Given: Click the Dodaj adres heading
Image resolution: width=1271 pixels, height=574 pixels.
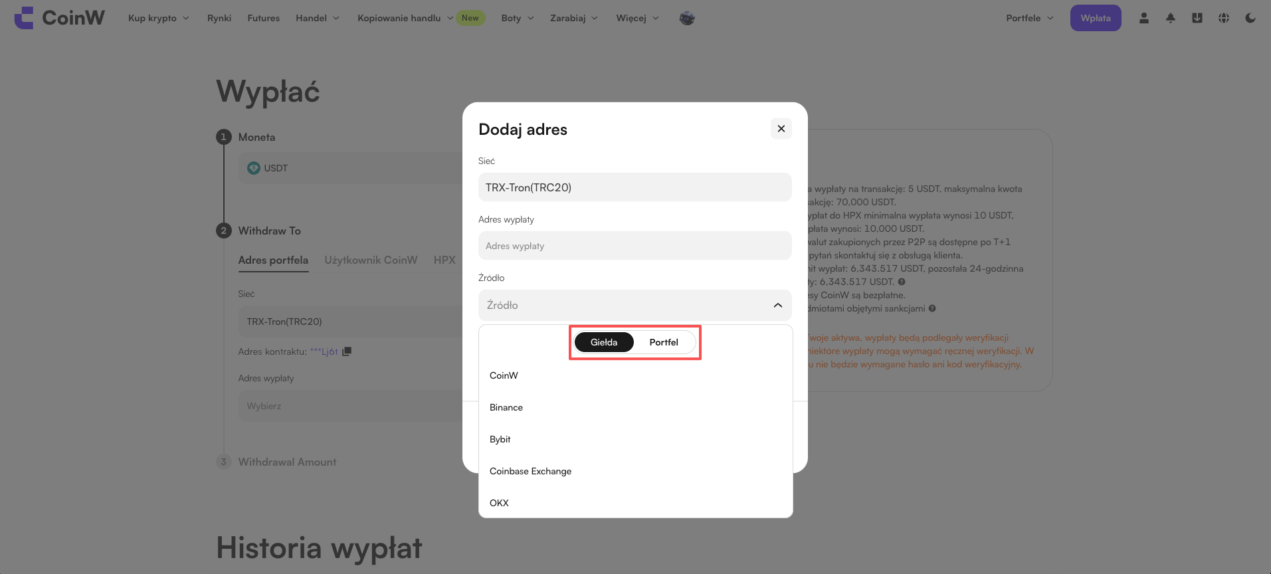Looking at the screenshot, I should (x=523, y=130).
